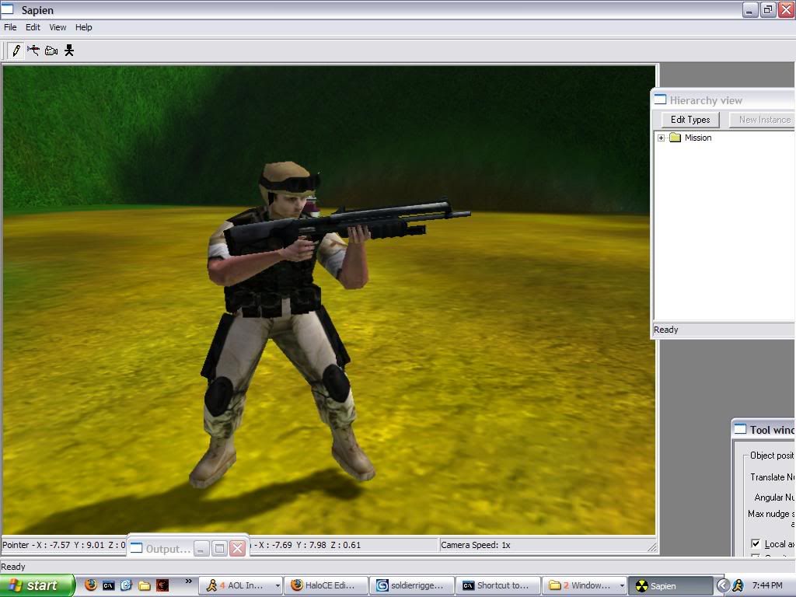This screenshot has width=796, height=597.
Task: Select the camera tool in toolbar
Action: [51, 51]
